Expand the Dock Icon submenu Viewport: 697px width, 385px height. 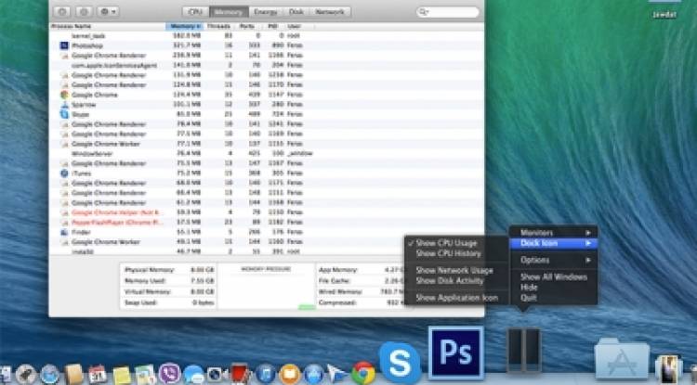pos(554,243)
